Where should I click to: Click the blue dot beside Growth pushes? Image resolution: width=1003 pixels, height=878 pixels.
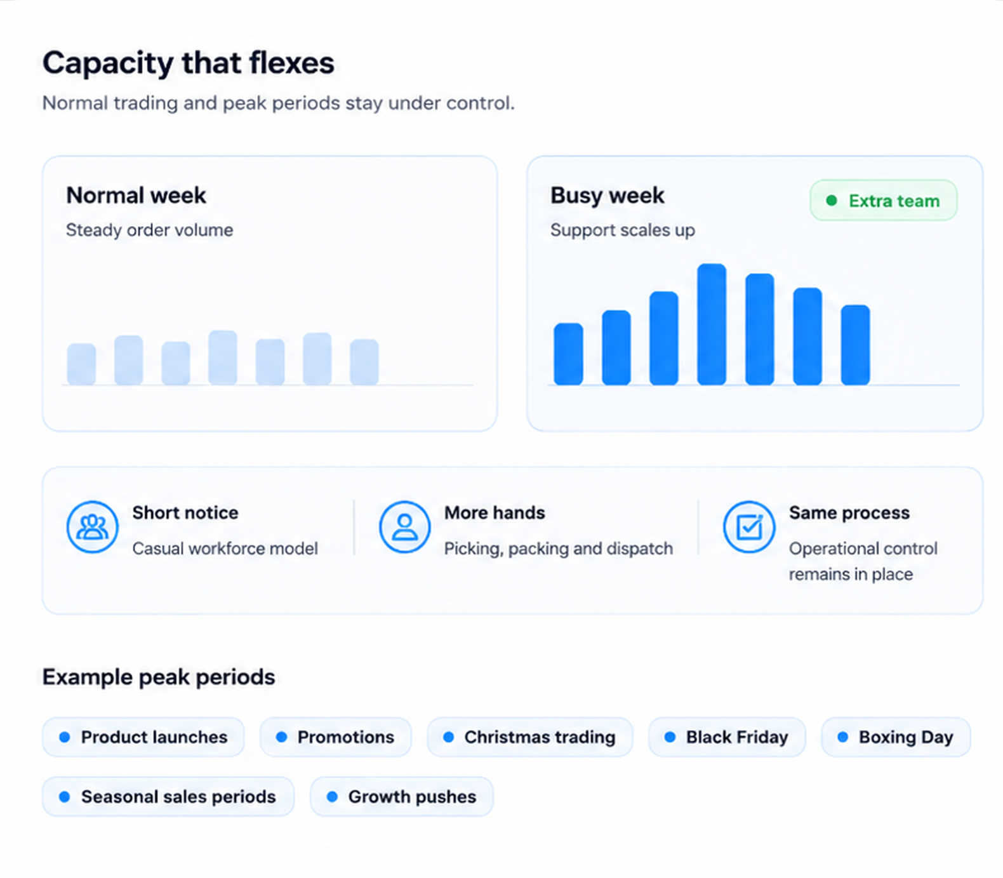[332, 797]
